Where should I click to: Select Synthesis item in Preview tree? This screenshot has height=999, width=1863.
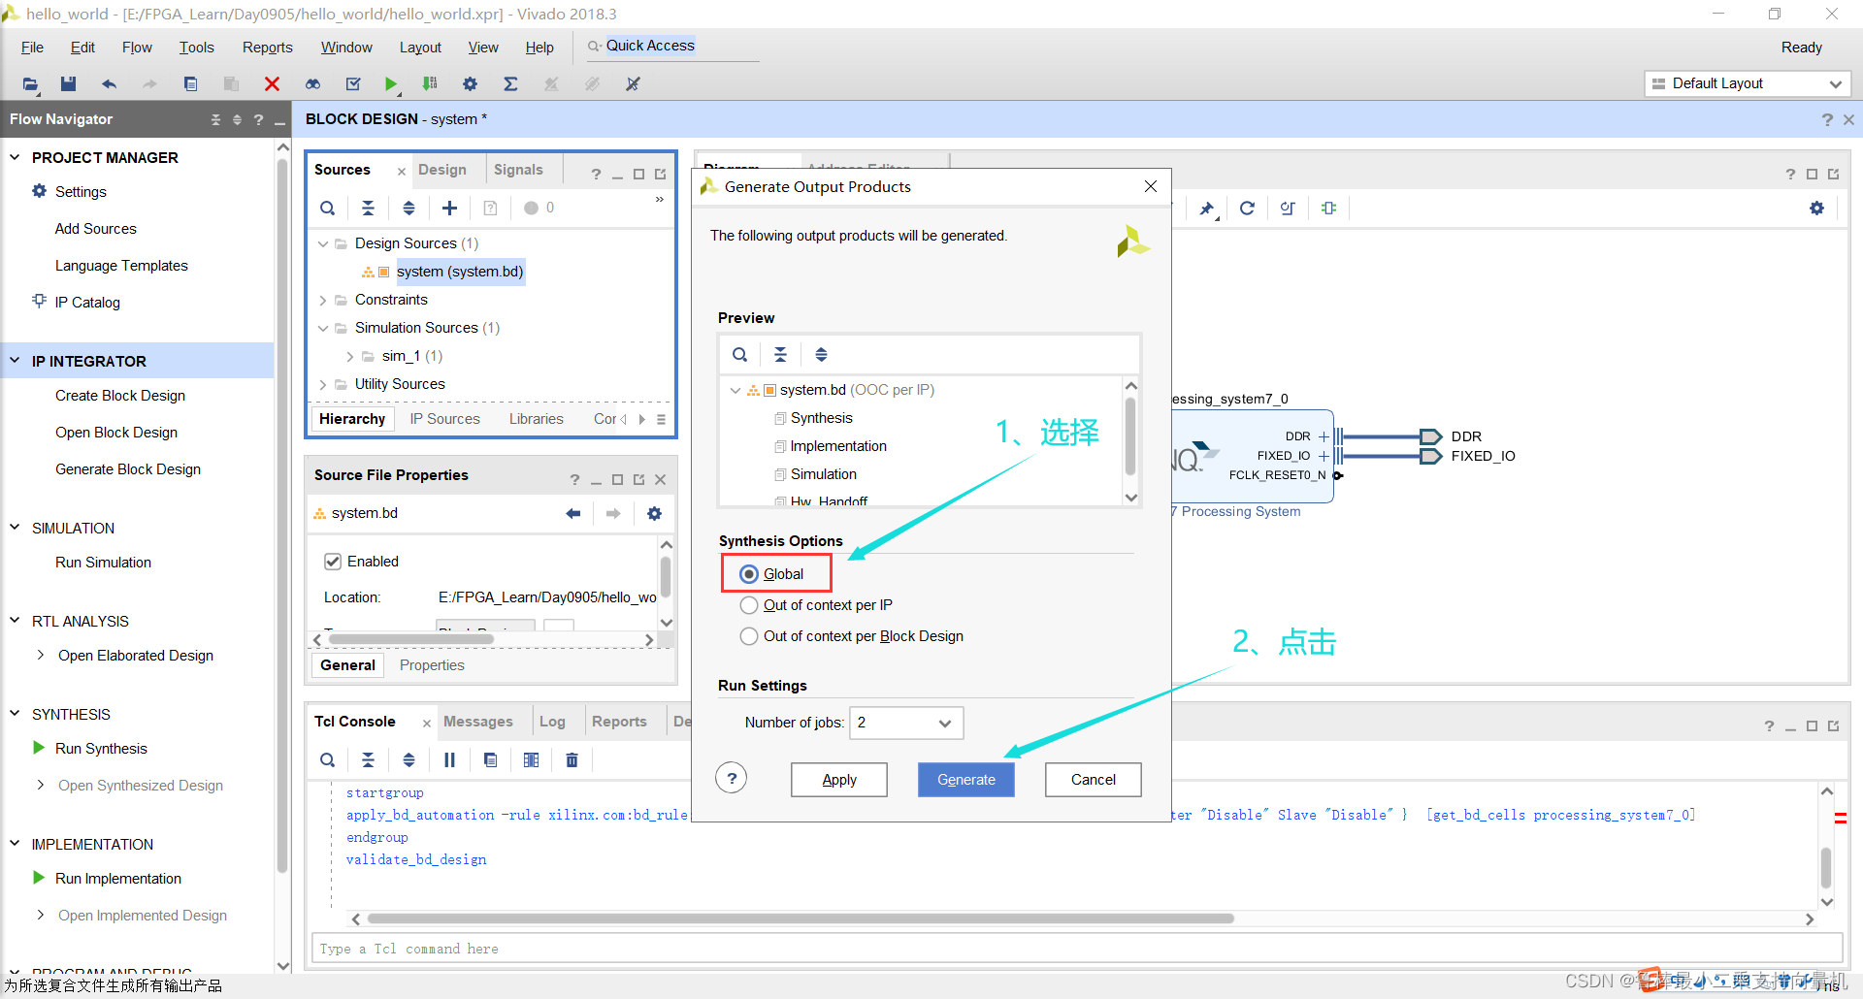(821, 418)
